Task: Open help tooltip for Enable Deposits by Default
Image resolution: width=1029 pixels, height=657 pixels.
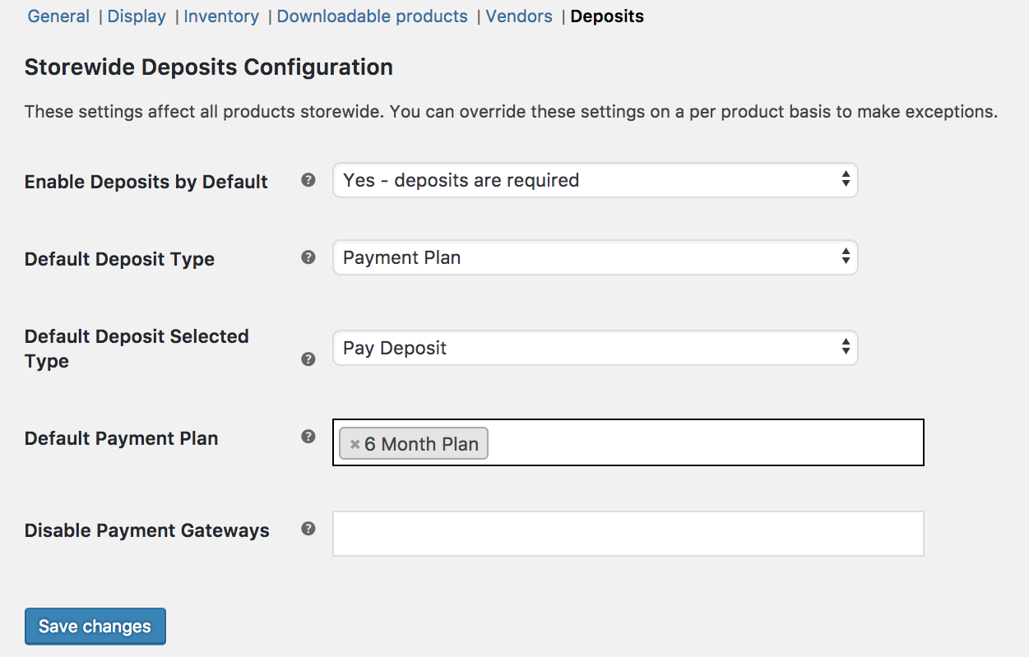Action: (308, 180)
